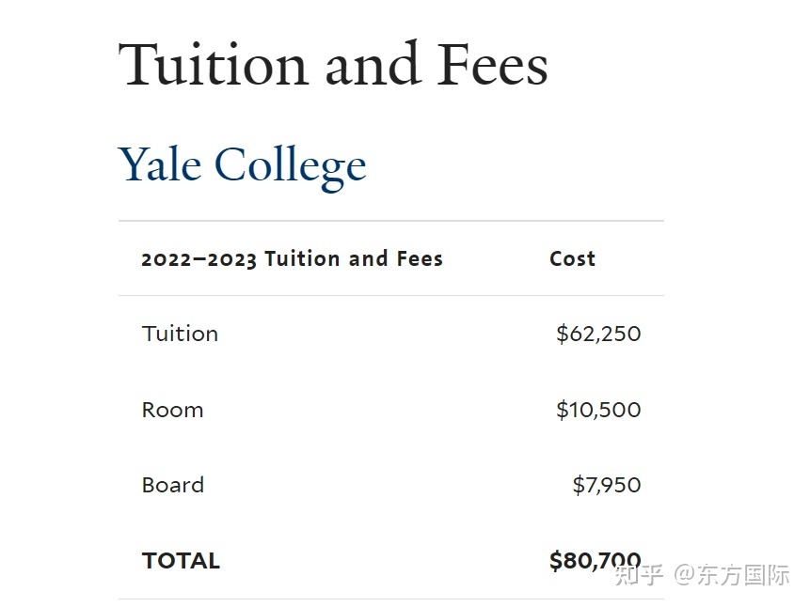Click the word College in blue heading
This screenshot has height=607, width=810.
click(x=291, y=167)
